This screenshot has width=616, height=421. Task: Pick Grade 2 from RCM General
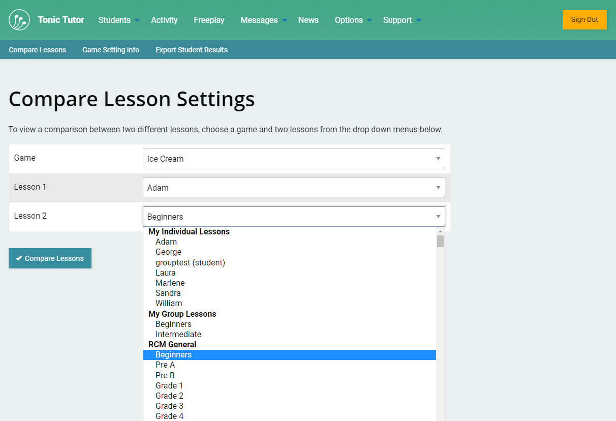pos(169,396)
